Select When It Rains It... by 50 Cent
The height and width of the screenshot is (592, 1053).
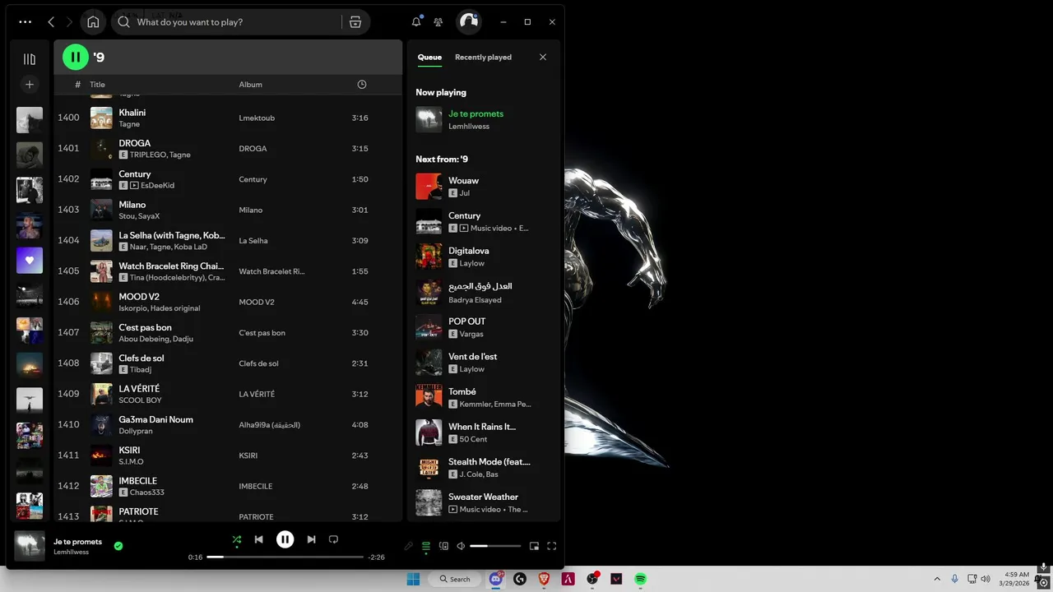point(484,432)
